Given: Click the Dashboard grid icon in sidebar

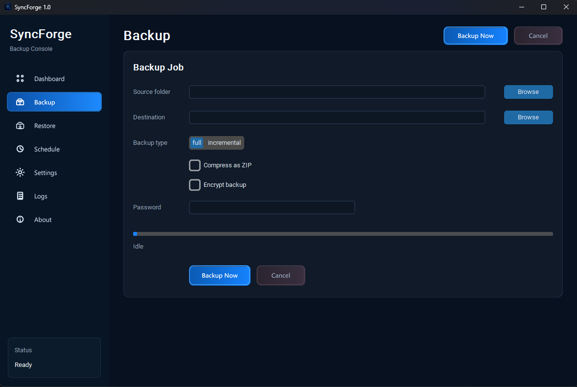Looking at the screenshot, I should point(20,78).
